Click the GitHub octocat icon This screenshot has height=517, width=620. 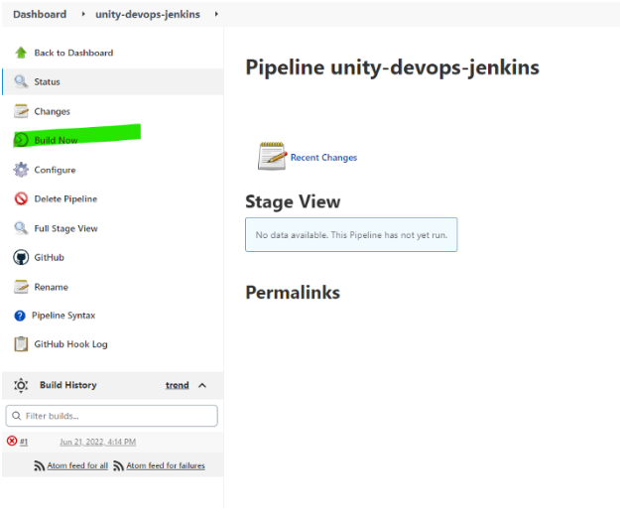(x=21, y=257)
